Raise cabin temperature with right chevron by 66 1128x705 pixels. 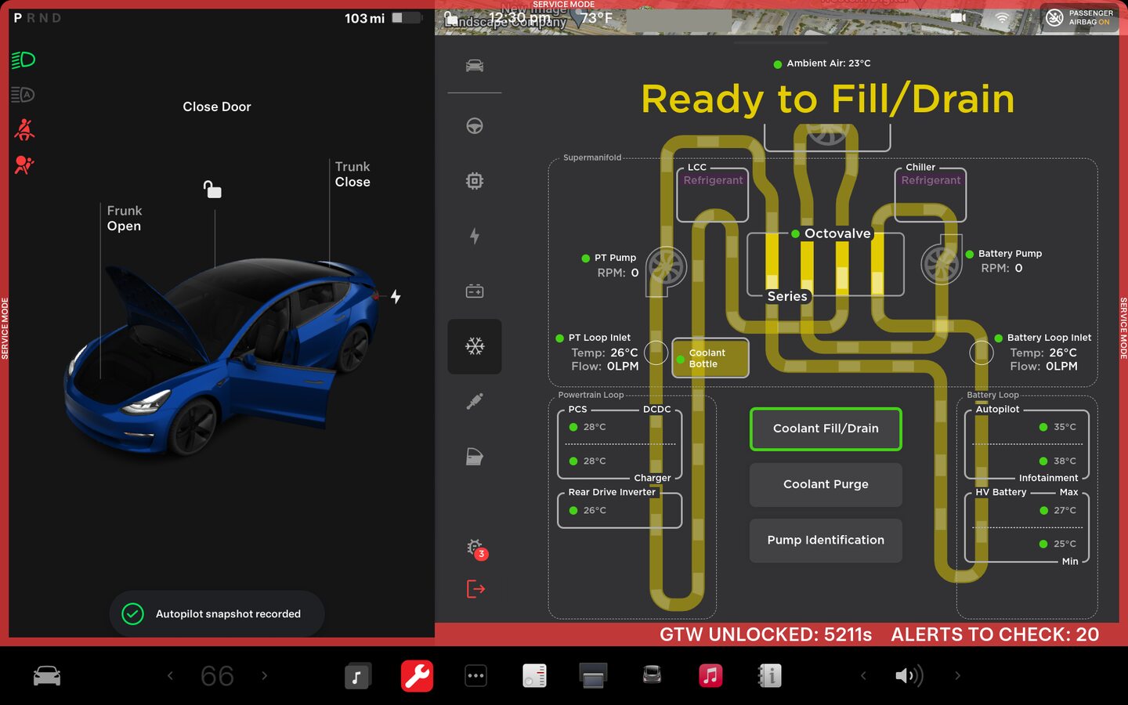point(264,675)
